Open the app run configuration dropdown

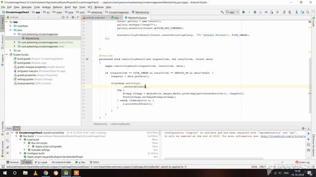pyautogui.click(x=232, y=12)
